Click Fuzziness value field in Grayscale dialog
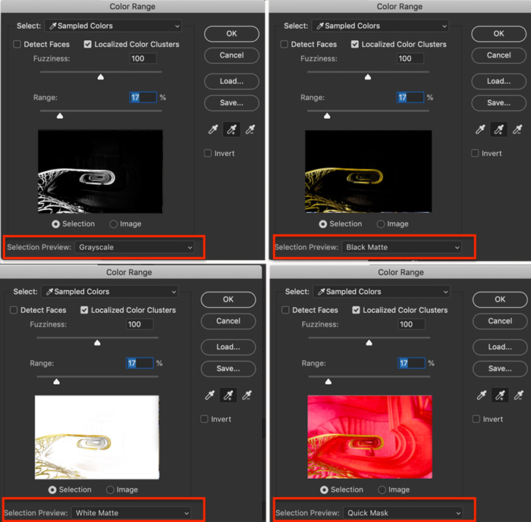531x522 pixels. pos(143,58)
